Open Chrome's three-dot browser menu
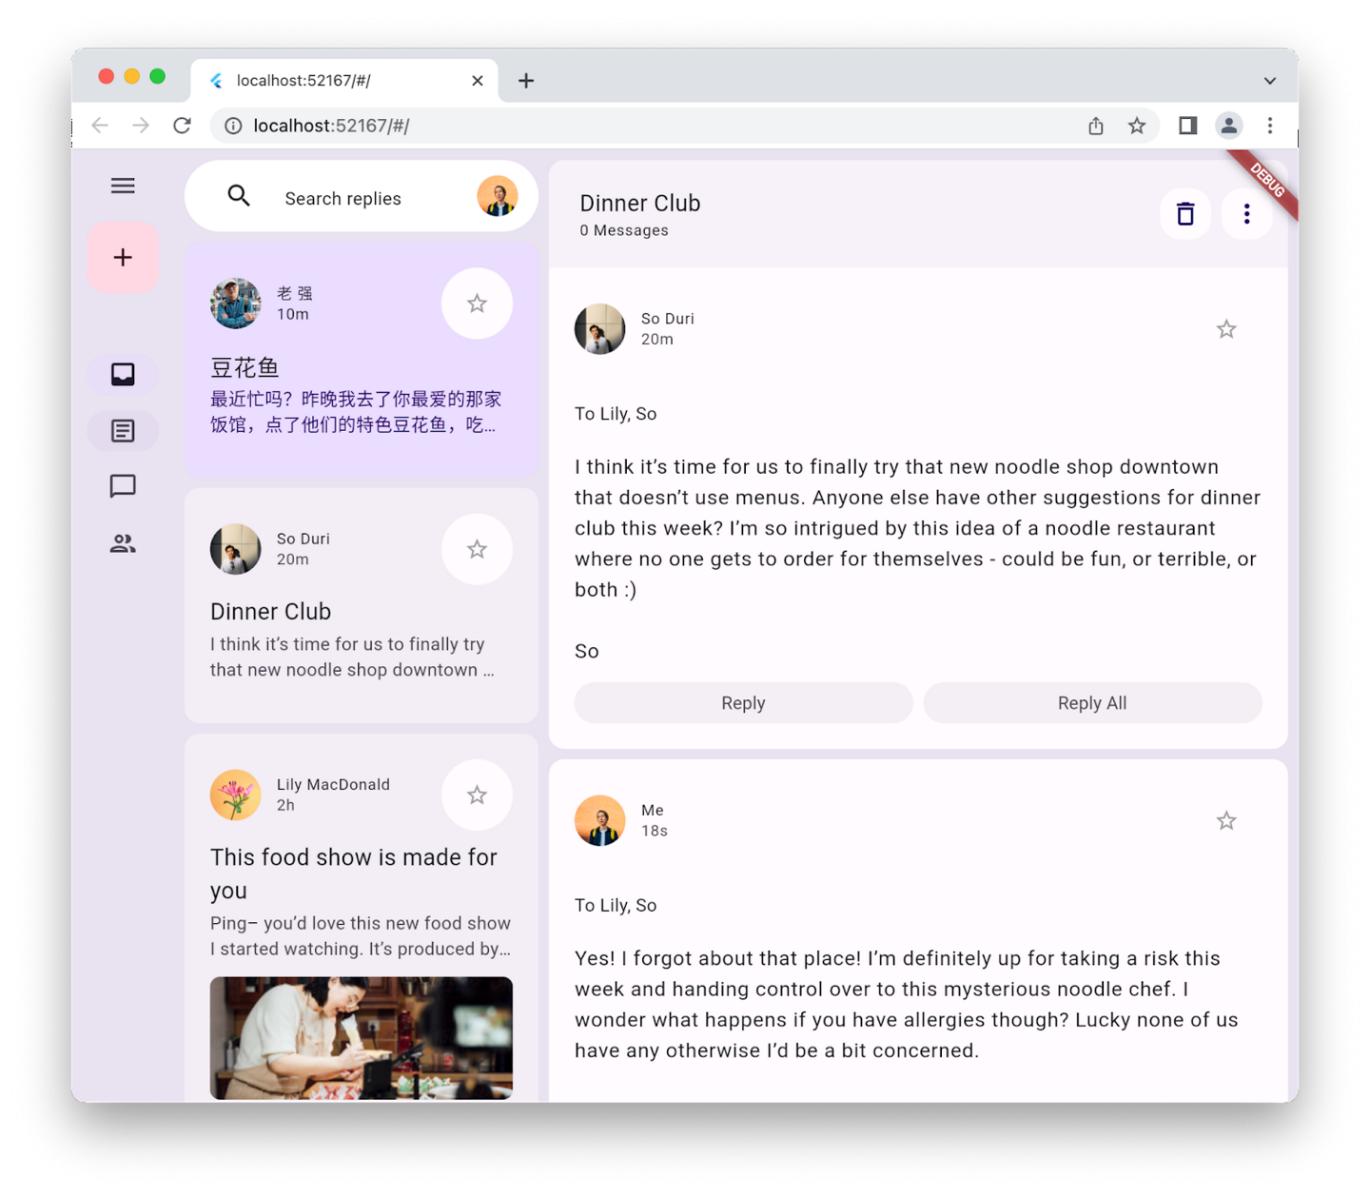This screenshot has width=1370, height=1197. (1269, 125)
